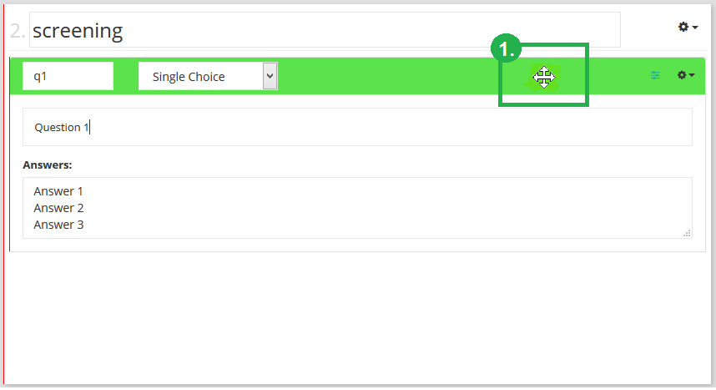Click the Answers label

click(x=48, y=165)
